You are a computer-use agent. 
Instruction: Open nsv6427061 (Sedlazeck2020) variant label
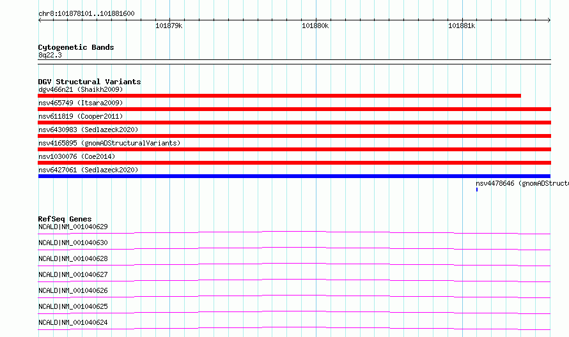pos(88,170)
